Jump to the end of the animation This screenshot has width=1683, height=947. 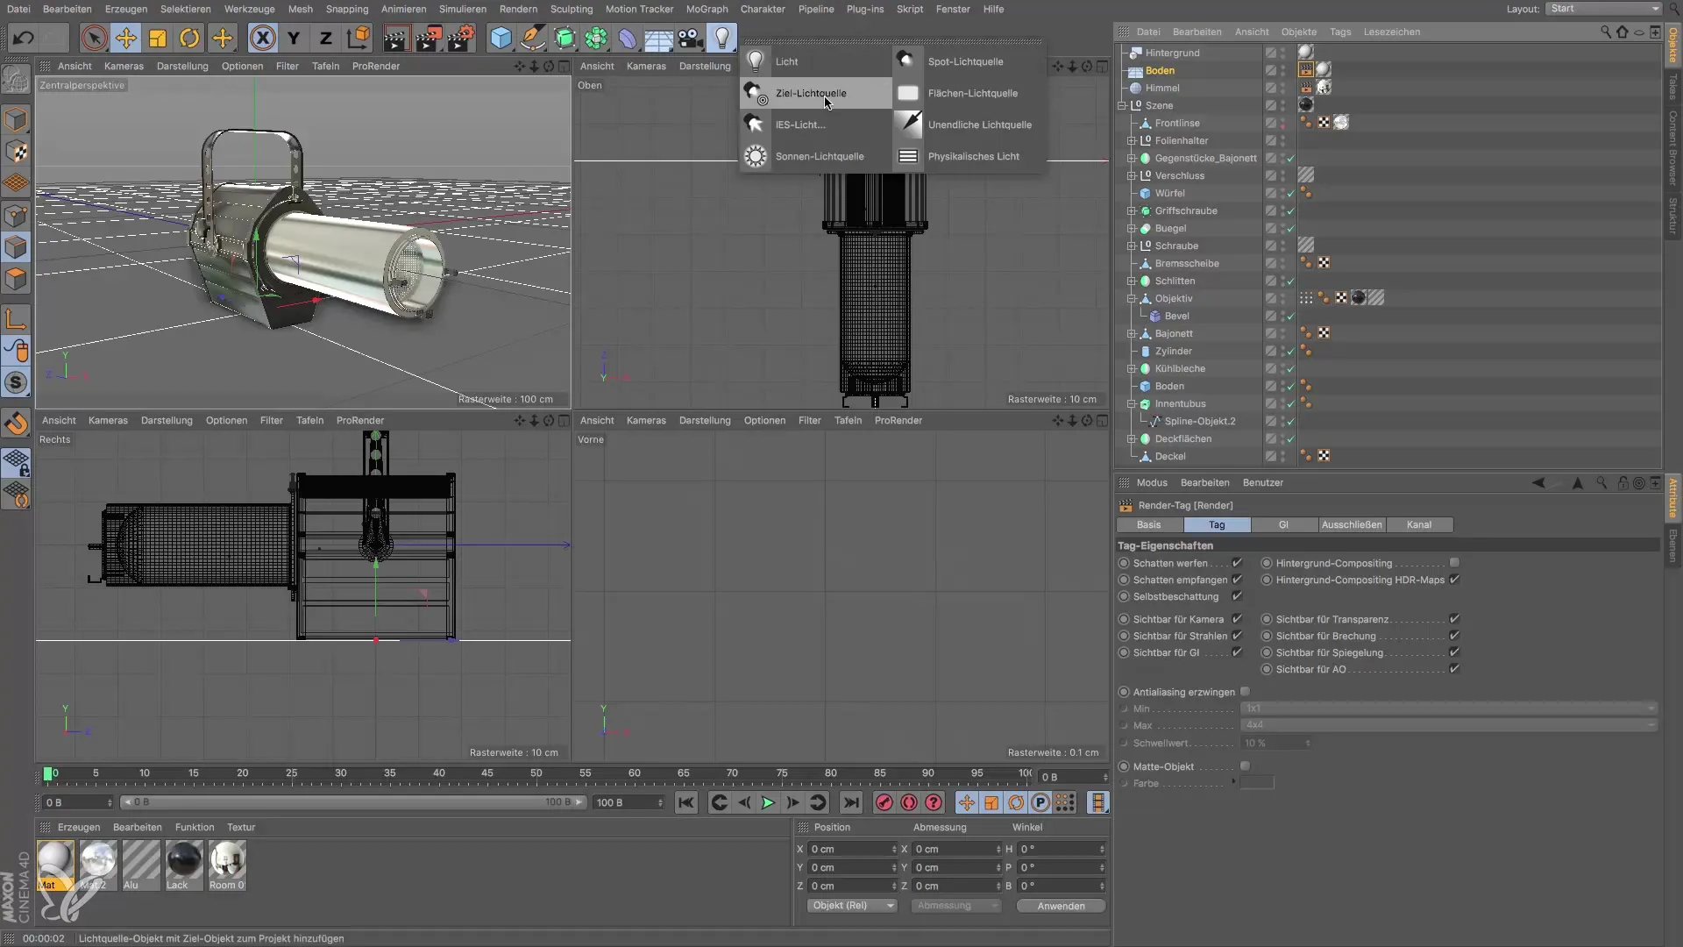tap(850, 802)
